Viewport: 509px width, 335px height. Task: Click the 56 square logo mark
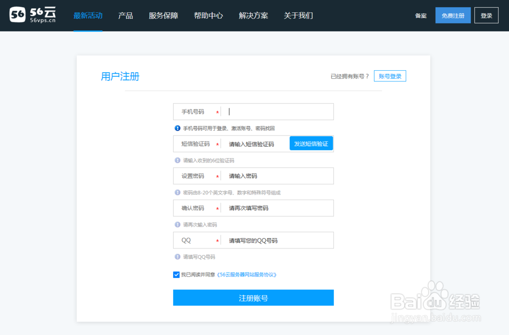[x=17, y=15]
